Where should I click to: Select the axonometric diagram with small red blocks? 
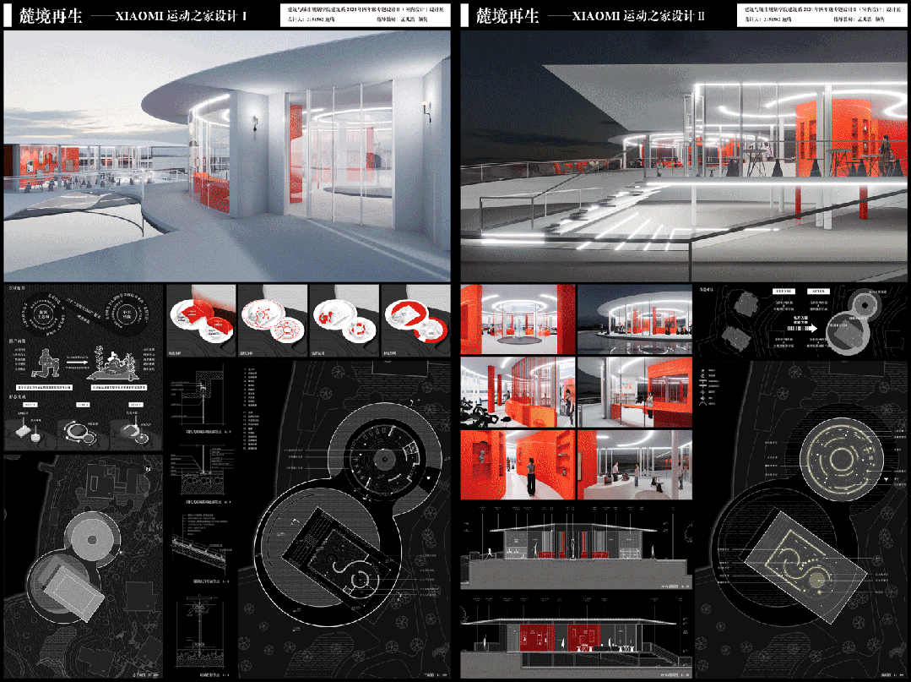click(344, 320)
